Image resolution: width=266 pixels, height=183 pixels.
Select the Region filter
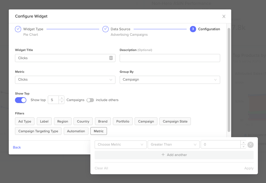63,122
